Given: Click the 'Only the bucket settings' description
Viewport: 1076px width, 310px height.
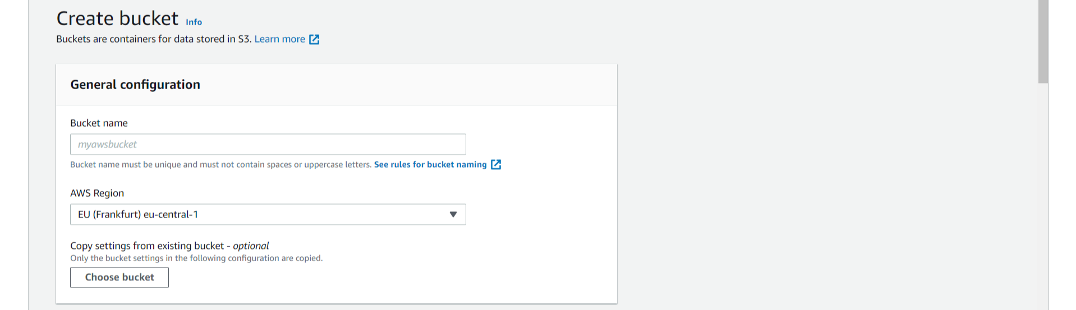Looking at the screenshot, I should point(196,258).
